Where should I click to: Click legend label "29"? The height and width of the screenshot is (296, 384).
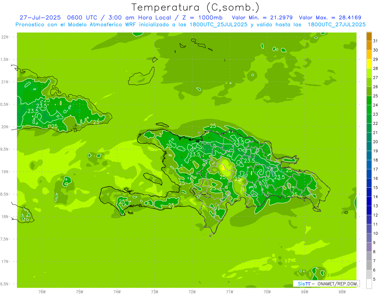[376, 59]
